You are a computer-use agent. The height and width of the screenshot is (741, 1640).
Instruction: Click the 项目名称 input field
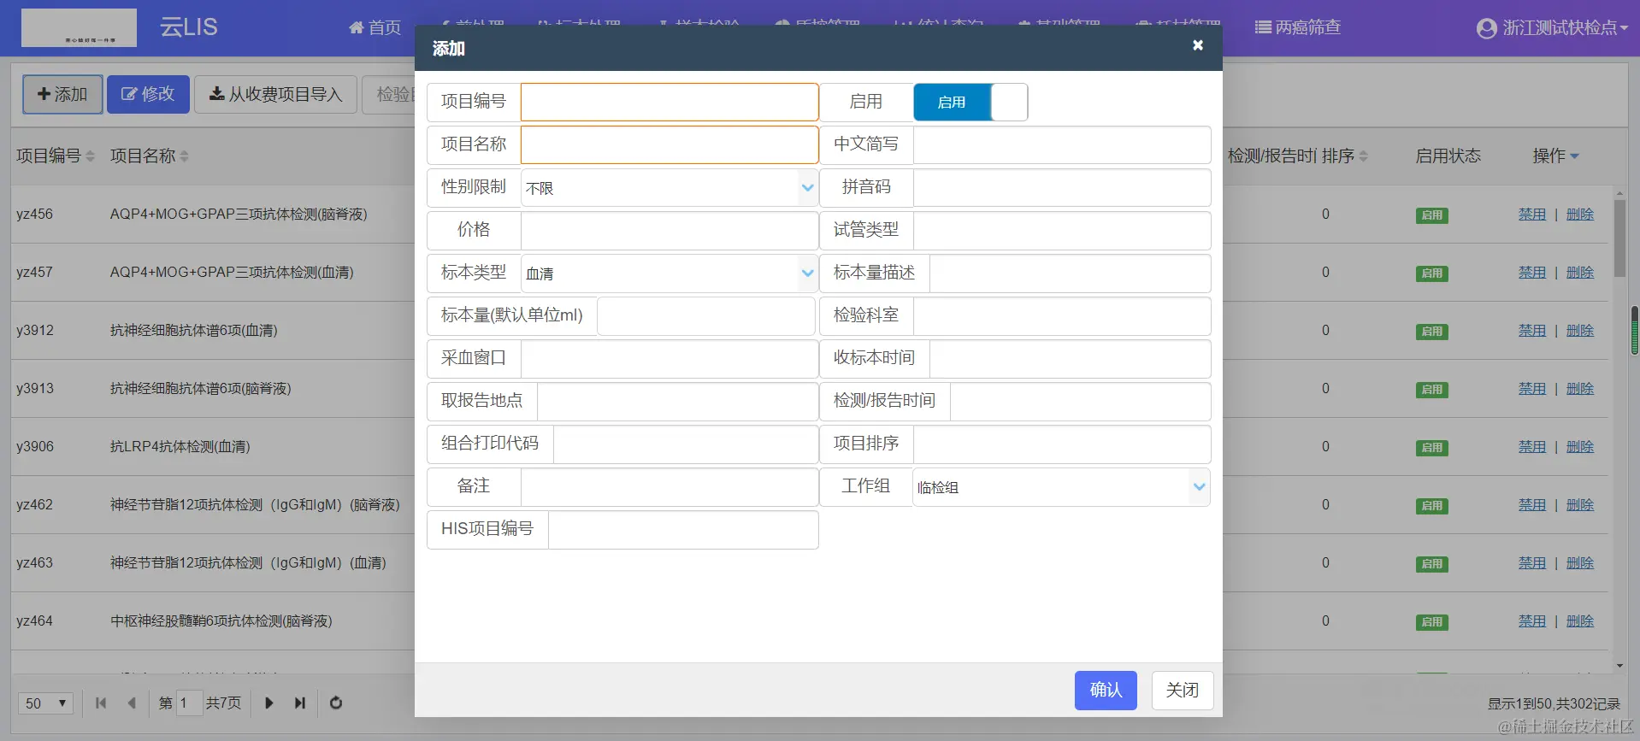pyautogui.click(x=670, y=144)
